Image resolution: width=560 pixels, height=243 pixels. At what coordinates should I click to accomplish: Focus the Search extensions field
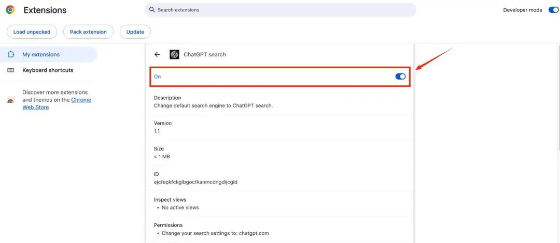pyautogui.click(x=281, y=10)
